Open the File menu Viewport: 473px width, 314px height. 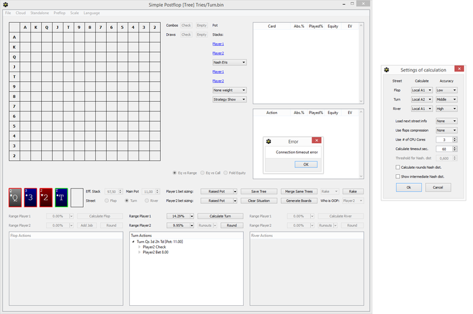click(x=8, y=13)
